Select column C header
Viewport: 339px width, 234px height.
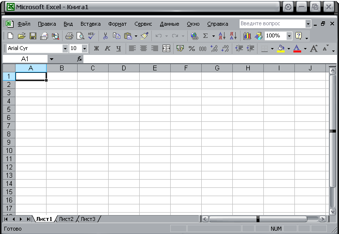[x=93, y=68]
